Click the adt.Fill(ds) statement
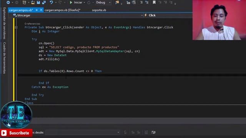The image size is (246, 138). (x=49, y=59)
